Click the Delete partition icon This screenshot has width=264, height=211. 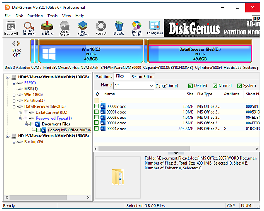click(119, 28)
